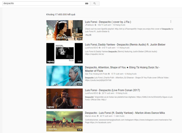
Task: Open the Master of Flute video thumbnail
Action: 65,76
